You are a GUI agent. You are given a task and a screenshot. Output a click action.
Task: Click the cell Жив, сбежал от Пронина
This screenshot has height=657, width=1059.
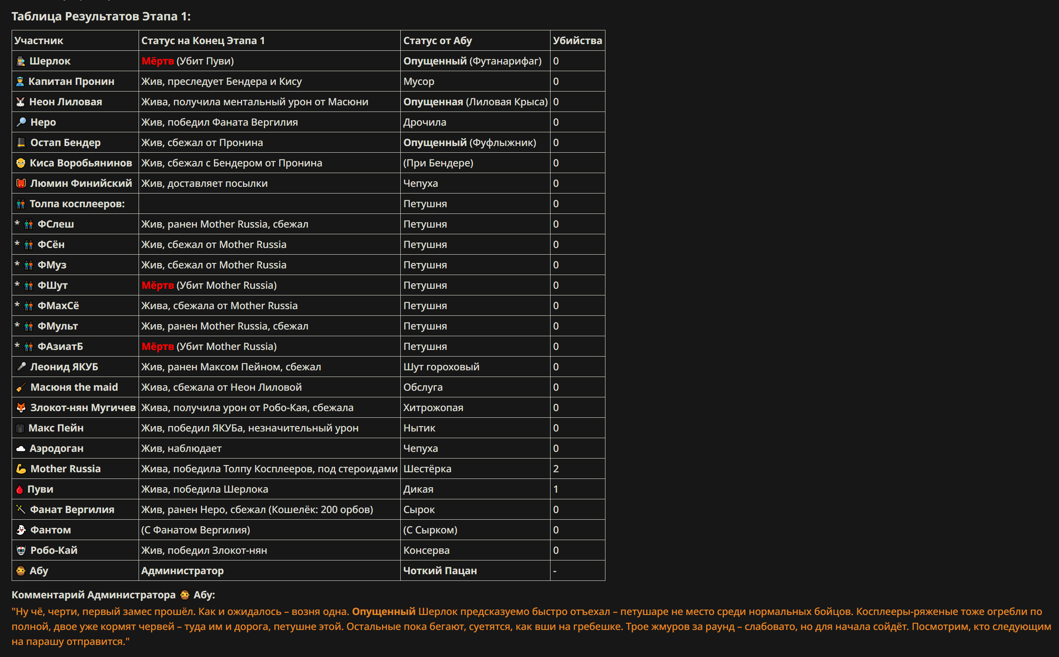click(x=269, y=143)
